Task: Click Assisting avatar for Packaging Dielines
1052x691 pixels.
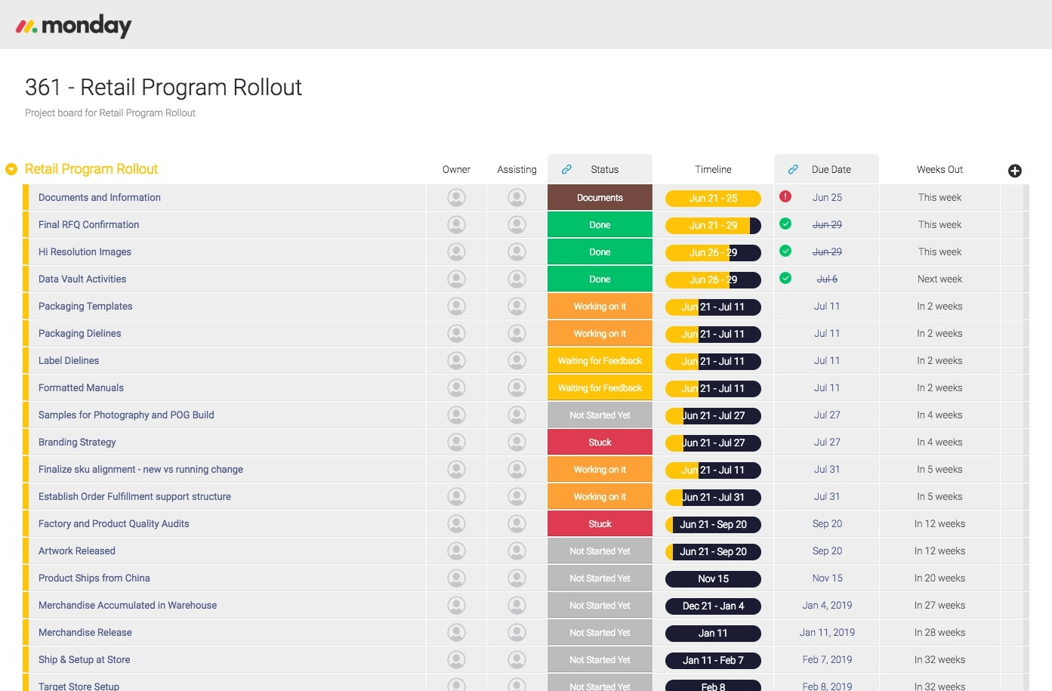Action: click(x=517, y=333)
